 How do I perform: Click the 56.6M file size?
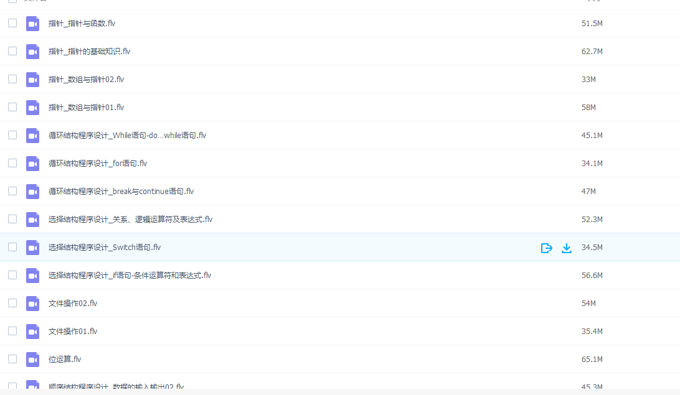(592, 276)
